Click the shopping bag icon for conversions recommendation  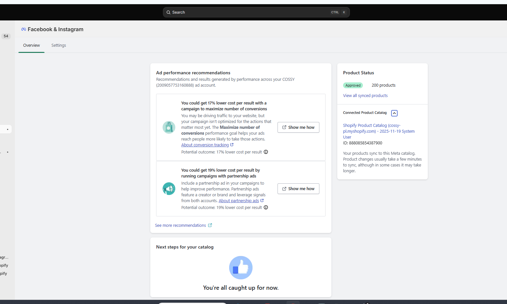click(169, 127)
